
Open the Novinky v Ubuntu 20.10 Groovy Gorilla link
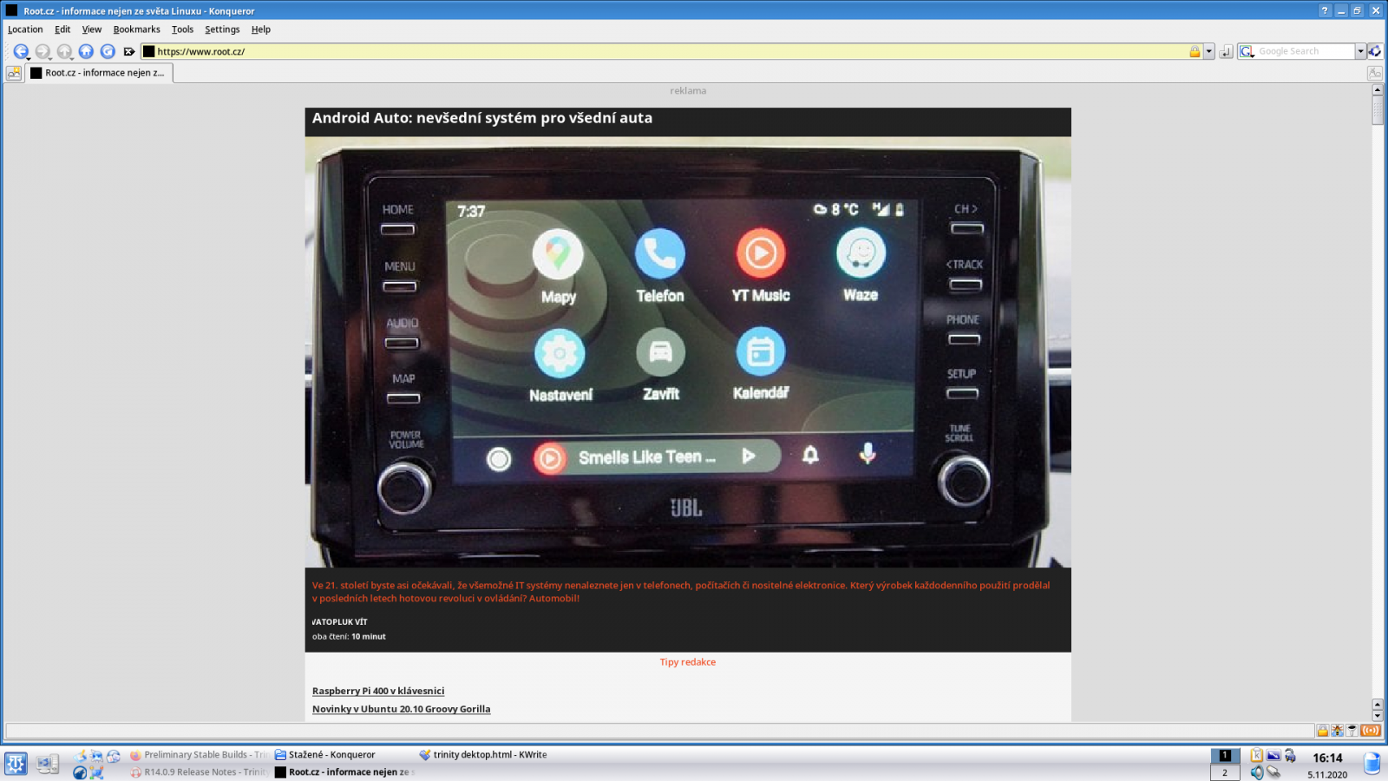401,709
